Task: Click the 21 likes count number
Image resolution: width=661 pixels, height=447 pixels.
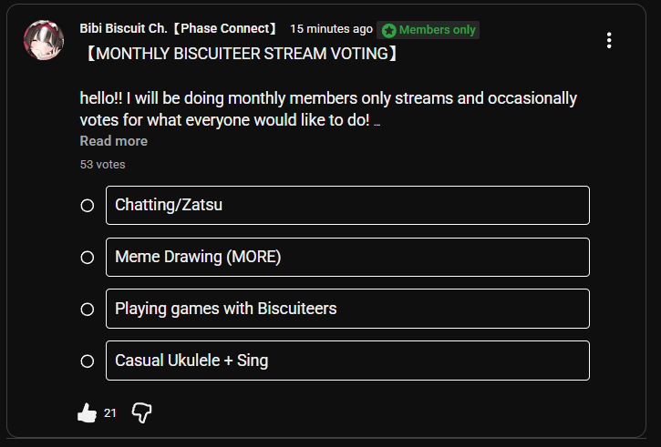Action: tap(110, 413)
